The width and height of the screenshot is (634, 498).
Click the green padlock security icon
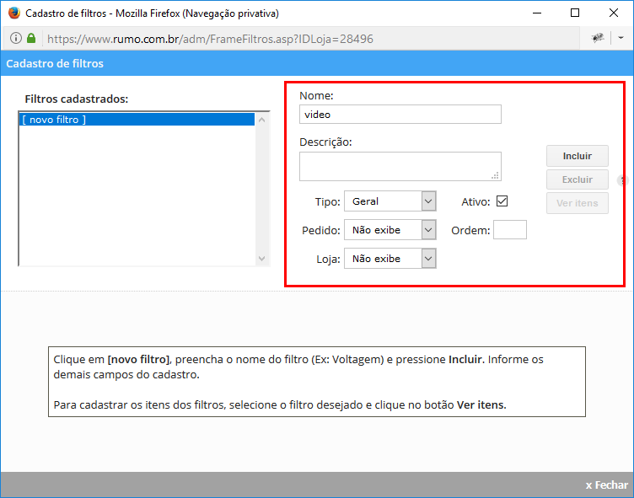click(x=31, y=39)
